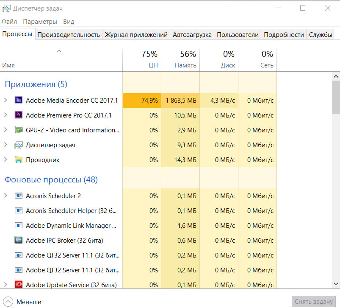
Task: Select the Adobe IPC Broker (32 бита) name
Action: (x=64, y=241)
